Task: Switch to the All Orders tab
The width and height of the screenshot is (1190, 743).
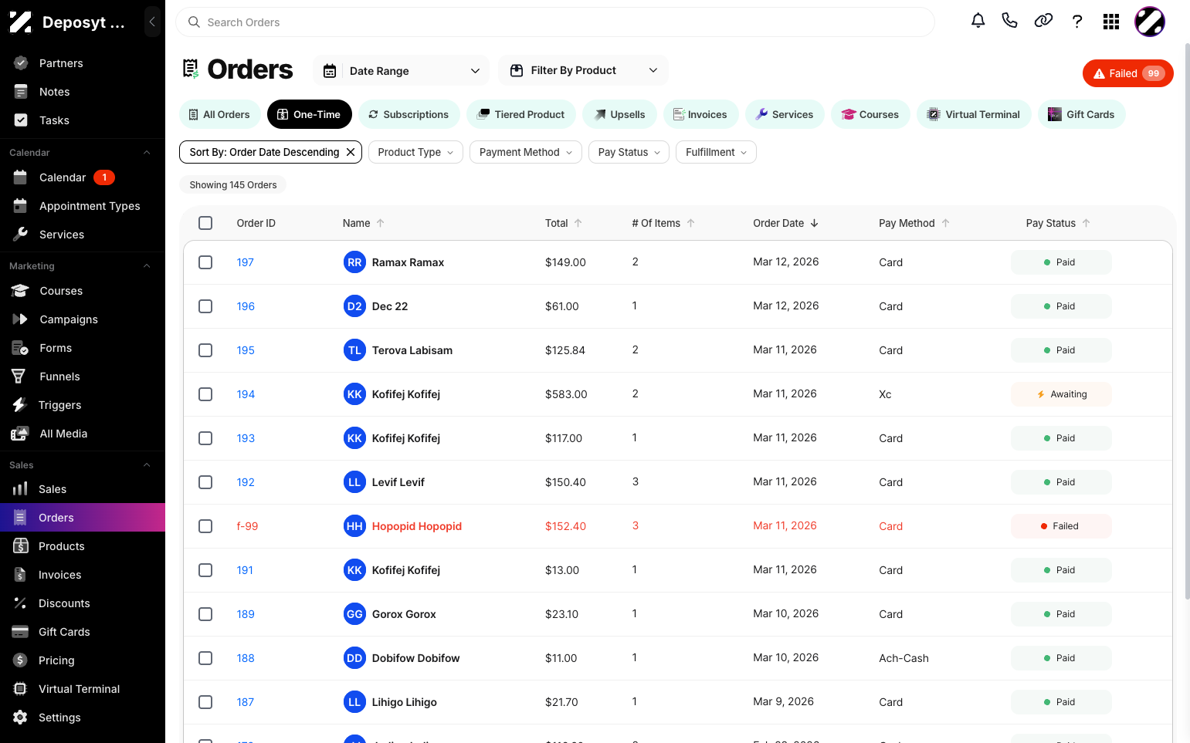Action: (x=220, y=114)
